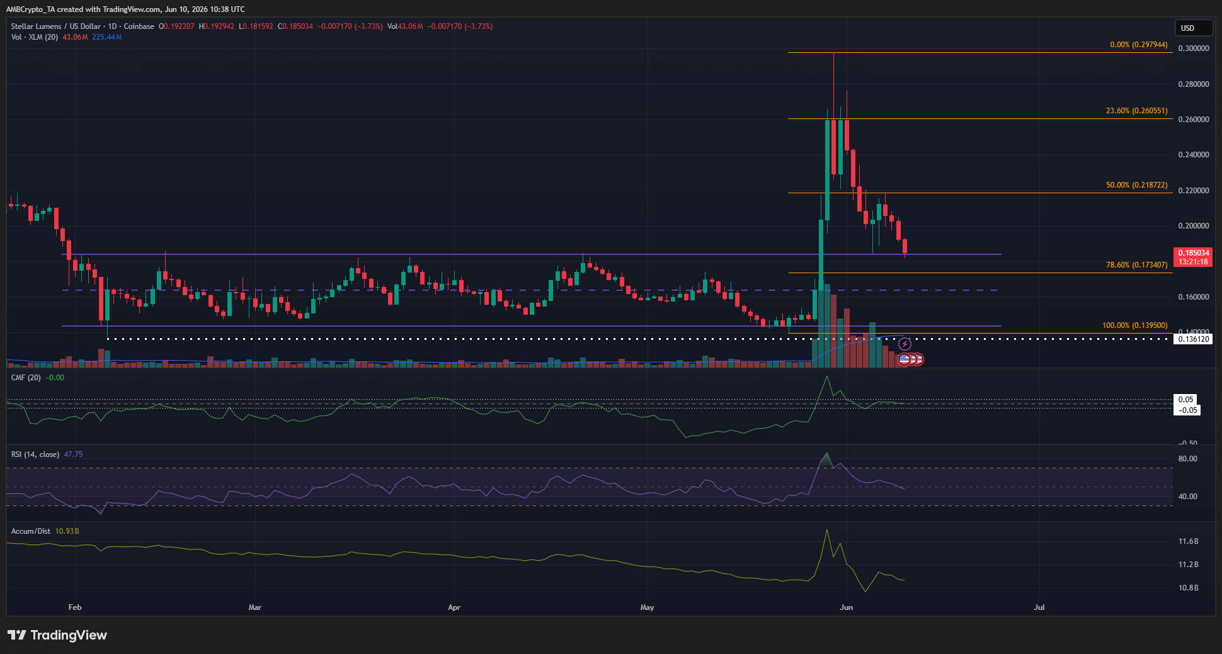Select the 50.00% (0.218722) Fibonacci label

[x=1137, y=185]
